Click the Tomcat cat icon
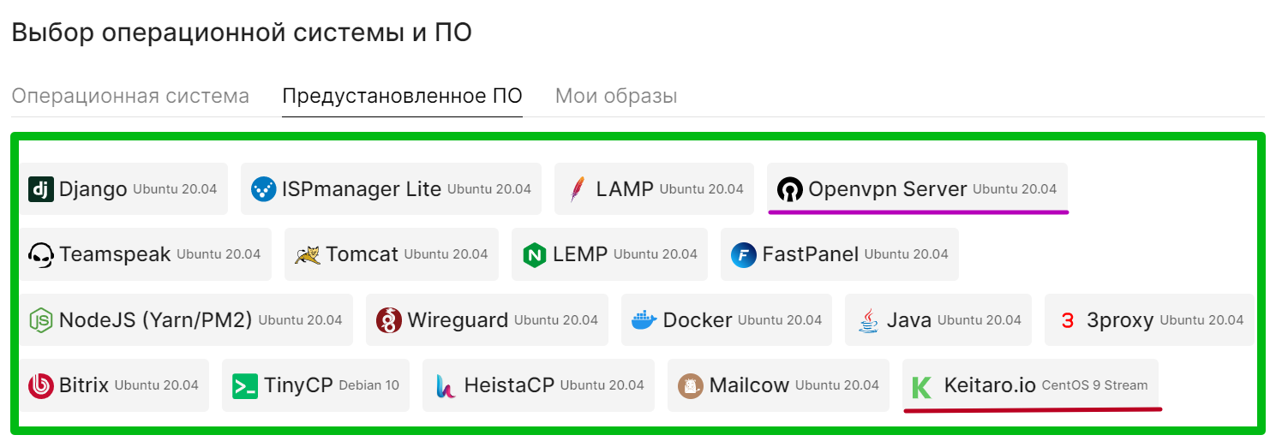This screenshot has height=447, width=1270. coord(308,254)
